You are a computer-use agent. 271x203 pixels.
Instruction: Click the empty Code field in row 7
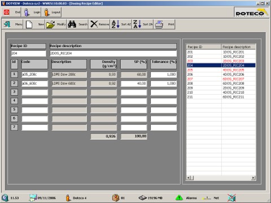34,127
